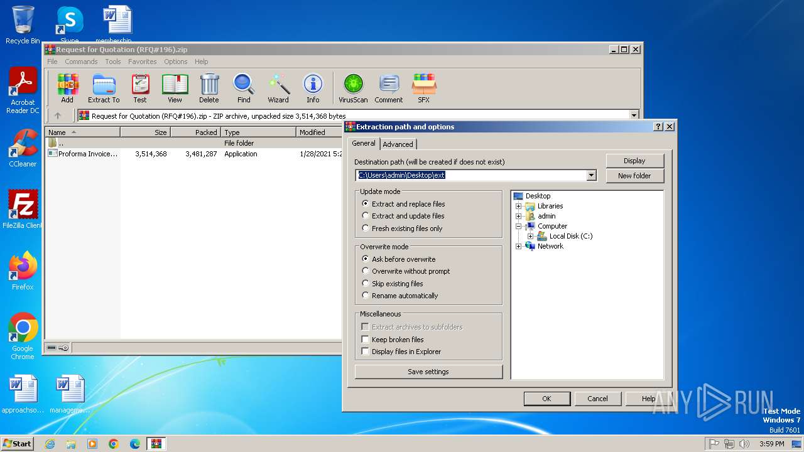Screen dimensions: 804x452
Task: Open the approachso Word document on desktop
Action: click(x=23, y=394)
